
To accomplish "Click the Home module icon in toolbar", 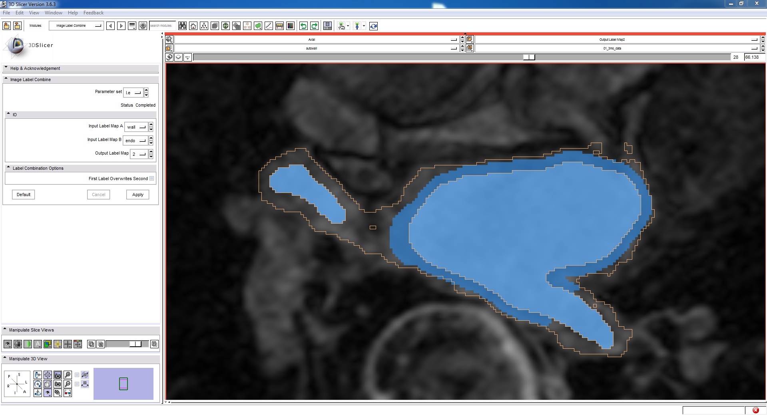I will pos(193,26).
